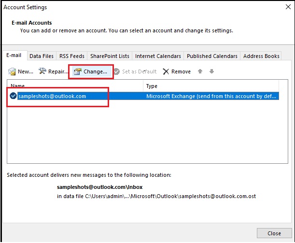This screenshot has width=295, height=243.
Task: Open the Data Files tab
Action: 42,56
